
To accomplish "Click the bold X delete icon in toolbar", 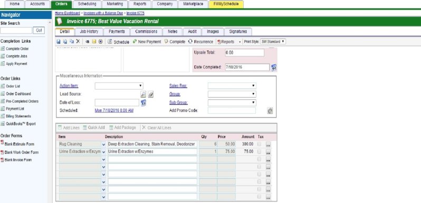I will (78, 41).
